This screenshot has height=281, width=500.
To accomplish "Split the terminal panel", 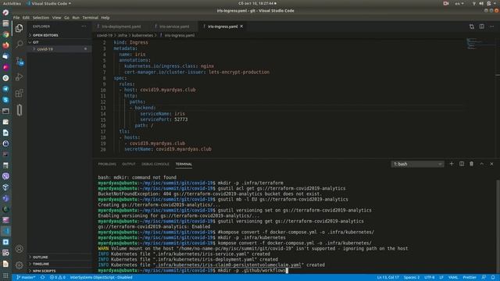I will 462,164.
